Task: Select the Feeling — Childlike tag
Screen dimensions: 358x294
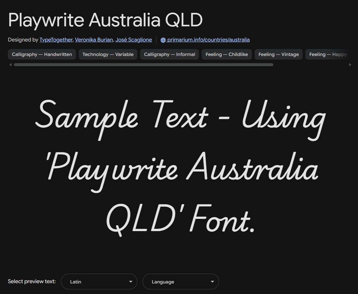Action: click(227, 54)
